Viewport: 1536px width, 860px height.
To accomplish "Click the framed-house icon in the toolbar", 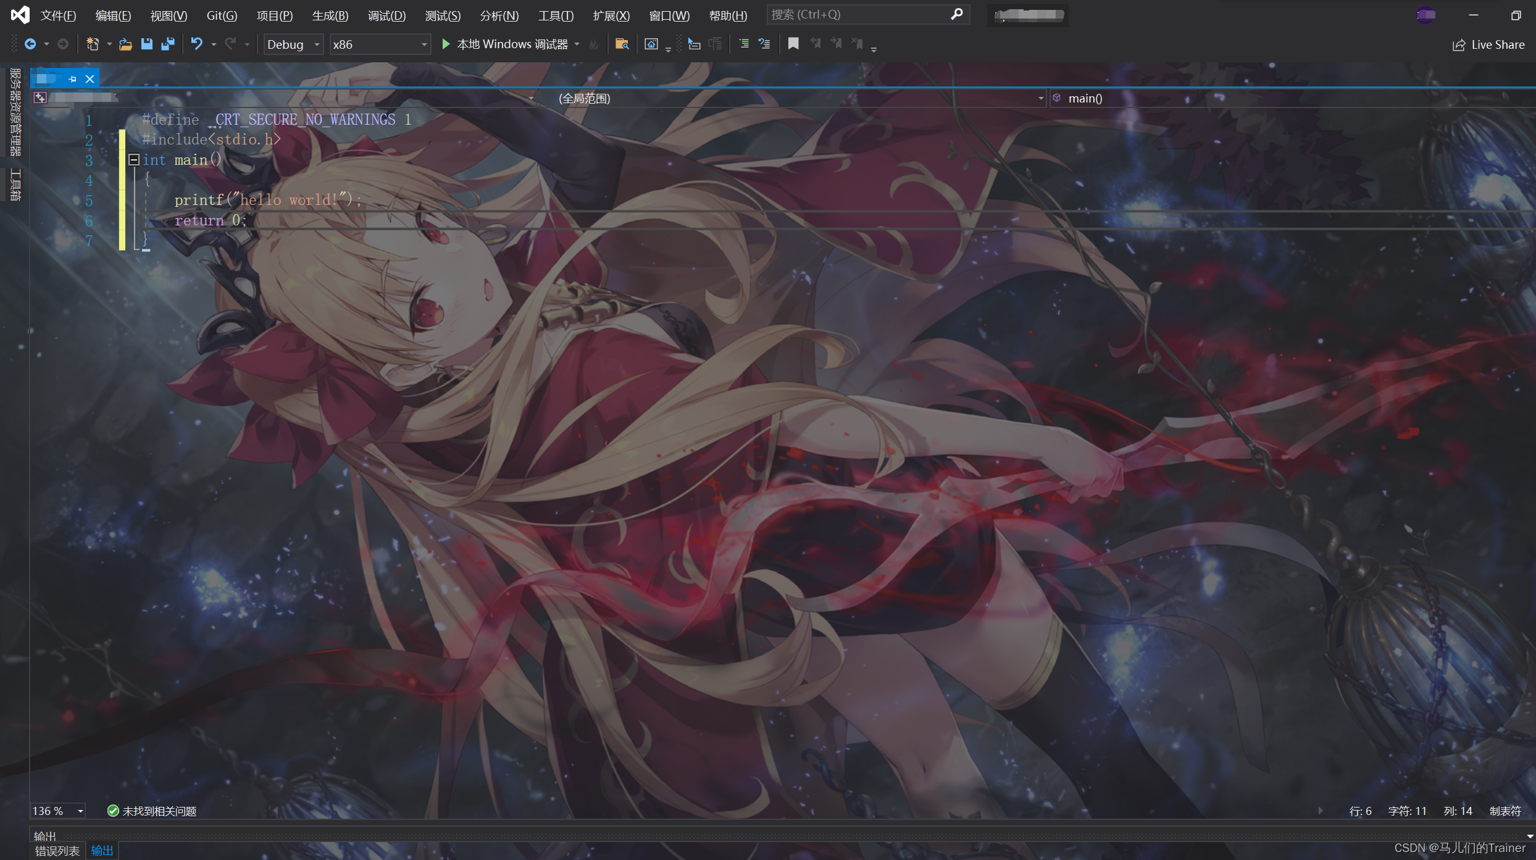I will coord(651,44).
